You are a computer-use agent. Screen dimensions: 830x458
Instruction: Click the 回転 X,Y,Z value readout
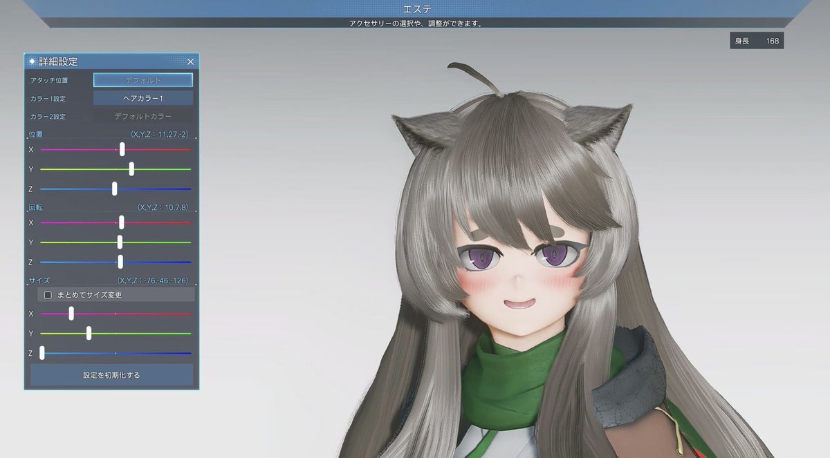(x=163, y=207)
